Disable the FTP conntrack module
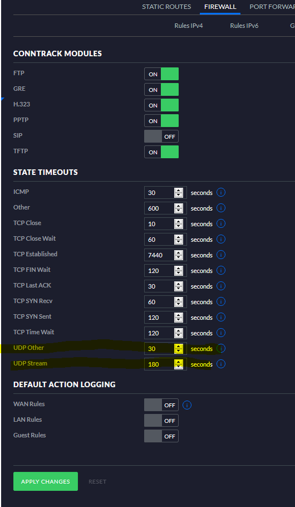Viewport: 295px width, 507px height. (x=161, y=74)
